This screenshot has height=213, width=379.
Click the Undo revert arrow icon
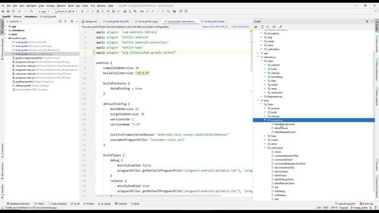point(168,11)
